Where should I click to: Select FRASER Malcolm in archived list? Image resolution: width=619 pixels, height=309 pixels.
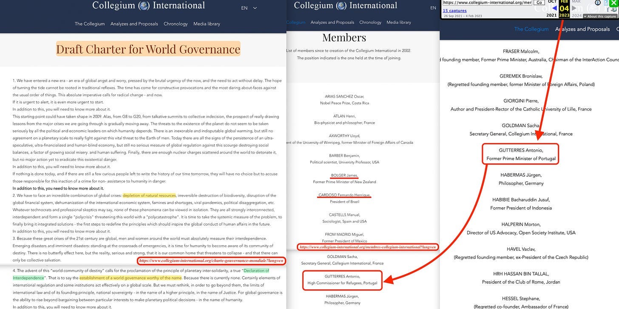click(521, 51)
